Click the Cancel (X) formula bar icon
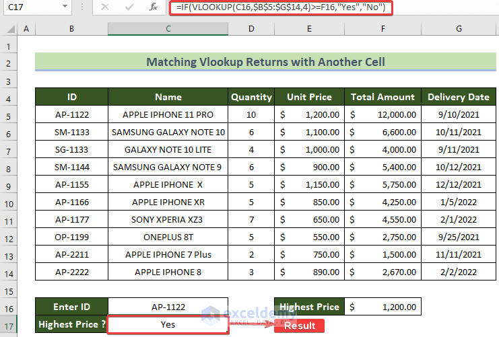Screen dimensions: 499x337 tap(104, 7)
